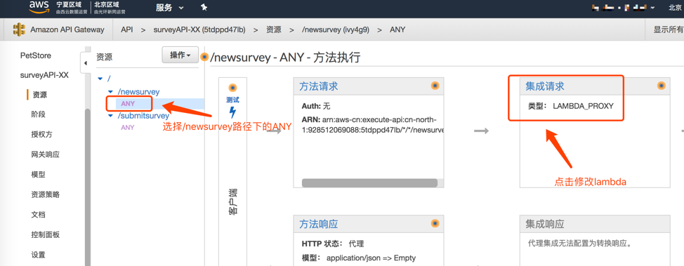
Task: Click the LAMBDA_PROXY type value
Action: (584, 105)
